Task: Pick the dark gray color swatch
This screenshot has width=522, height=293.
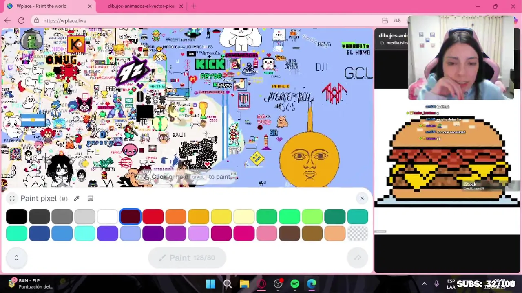Action: (39, 216)
